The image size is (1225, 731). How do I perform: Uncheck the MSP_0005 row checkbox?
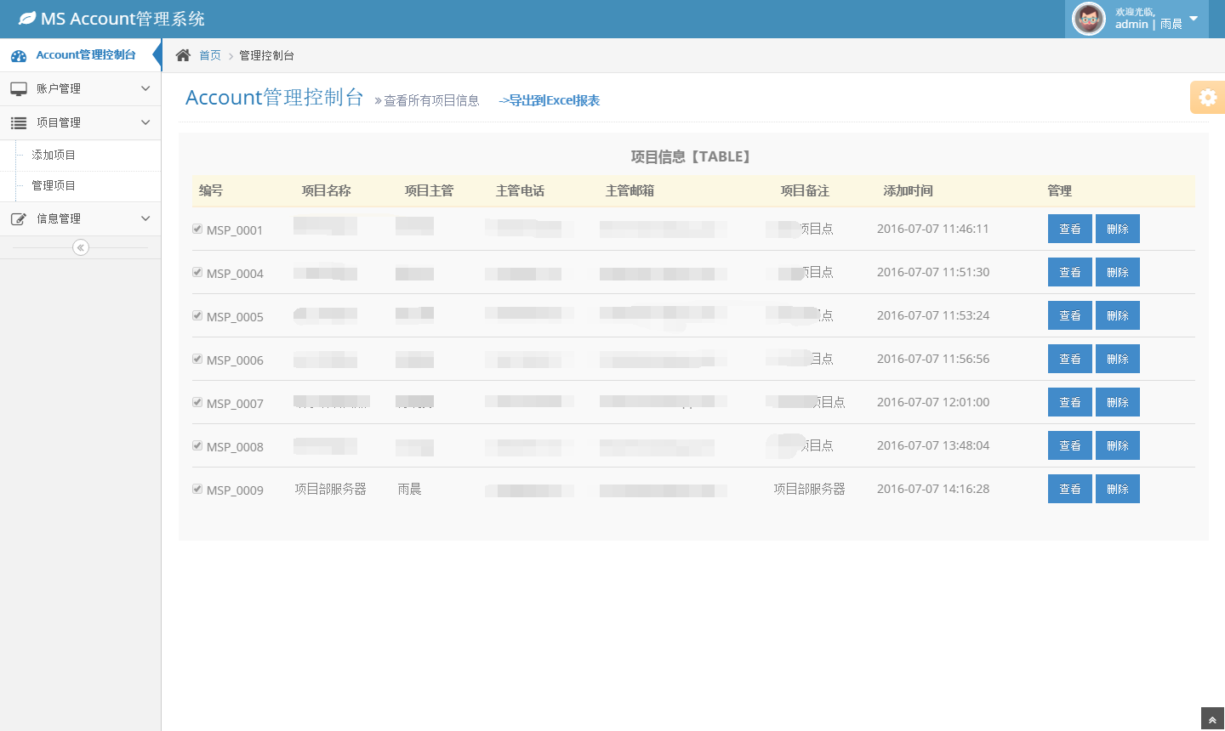pyautogui.click(x=197, y=315)
